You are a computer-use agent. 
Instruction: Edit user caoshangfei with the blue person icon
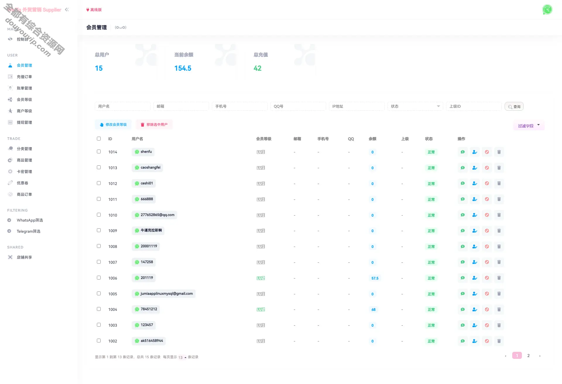475,168
